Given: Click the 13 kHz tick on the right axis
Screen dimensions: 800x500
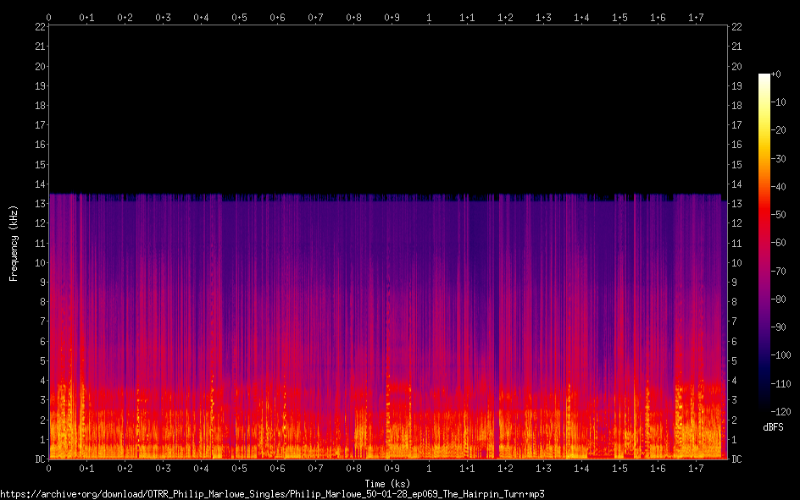Looking at the screenshot, I should tap(737, 204).
